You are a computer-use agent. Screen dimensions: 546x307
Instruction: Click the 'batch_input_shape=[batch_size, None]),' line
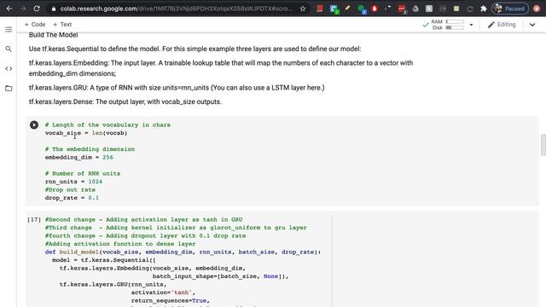(x=220, y=276)
